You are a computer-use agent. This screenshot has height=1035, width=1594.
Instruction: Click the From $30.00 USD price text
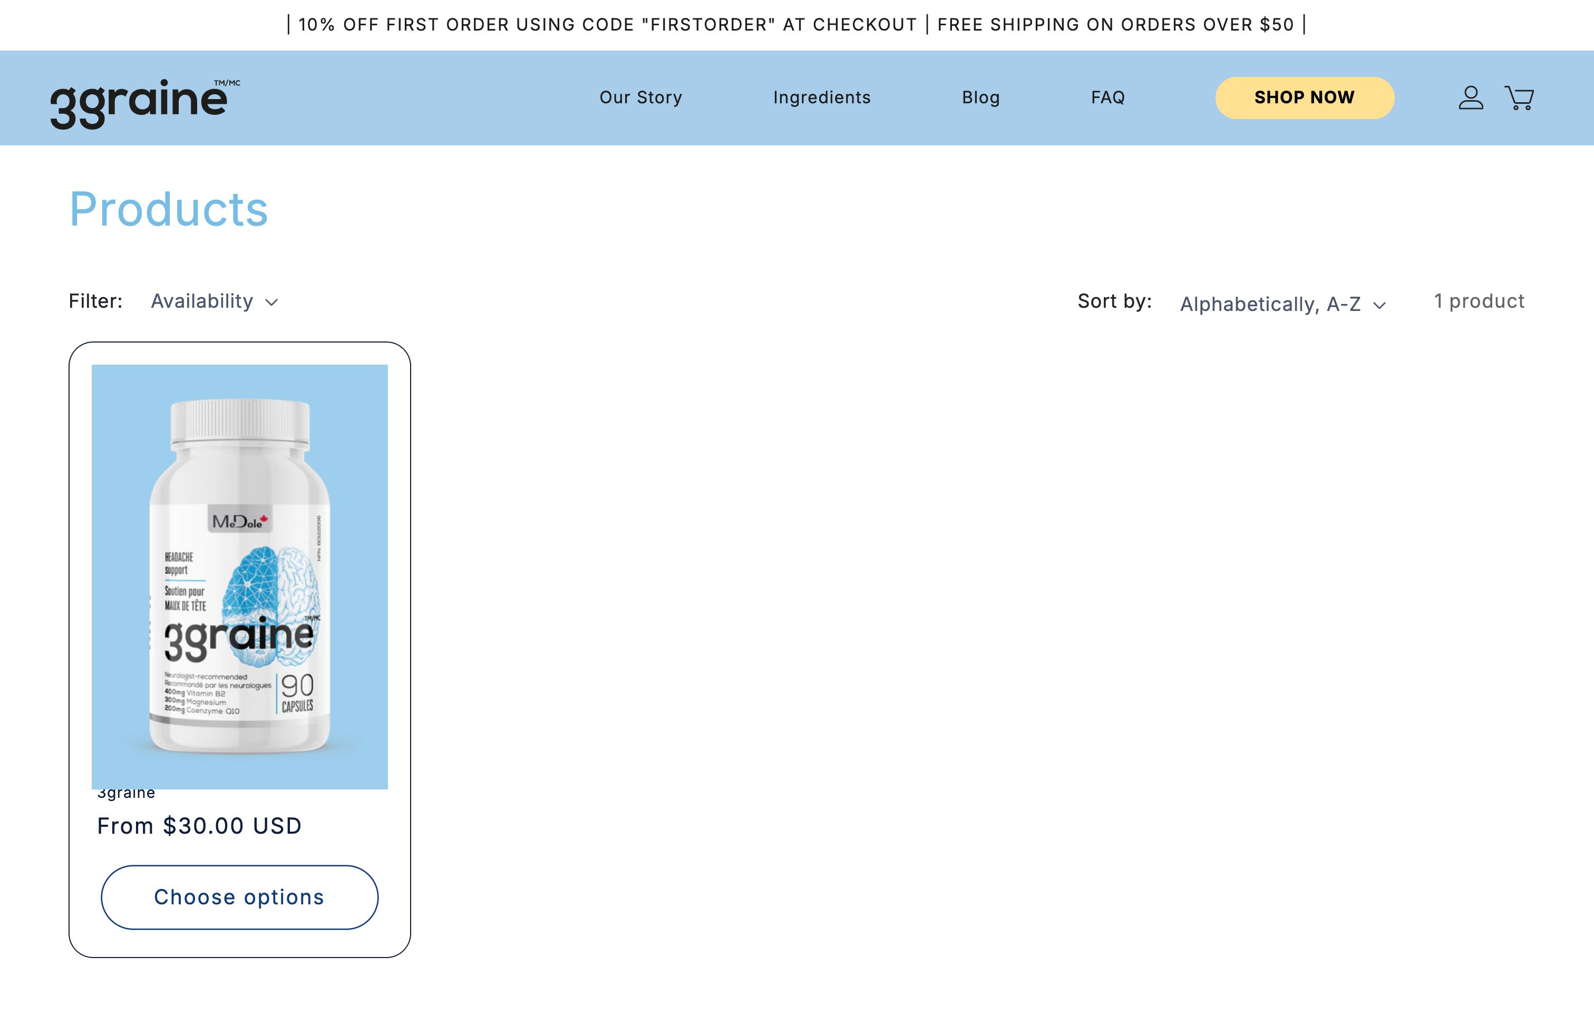coord(199,825)
